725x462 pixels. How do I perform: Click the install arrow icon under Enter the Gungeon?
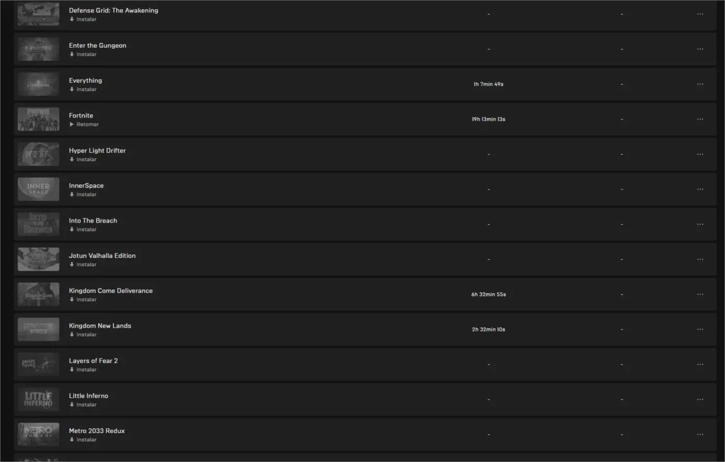(72, 54)
